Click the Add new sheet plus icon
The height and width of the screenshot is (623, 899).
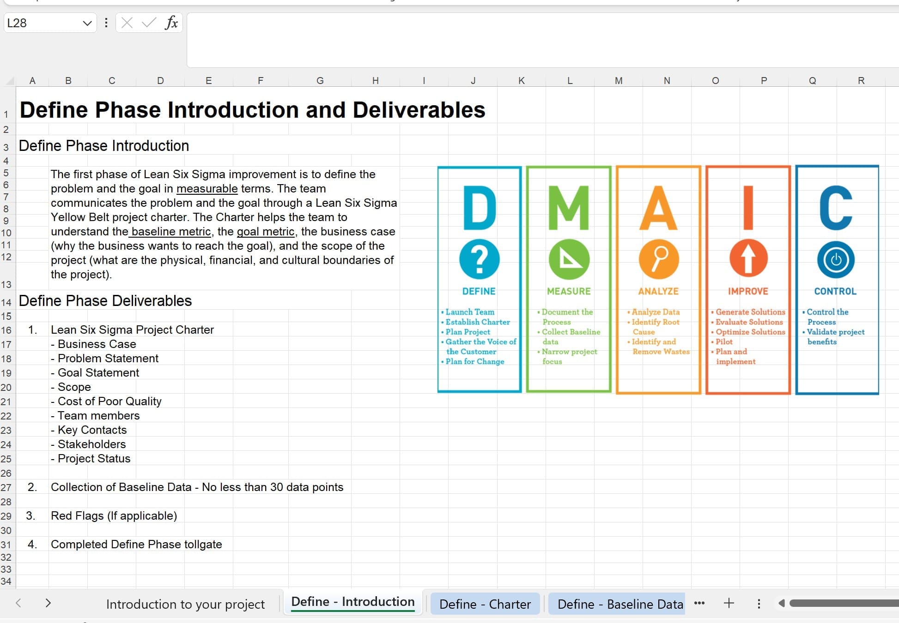(729, 603)
